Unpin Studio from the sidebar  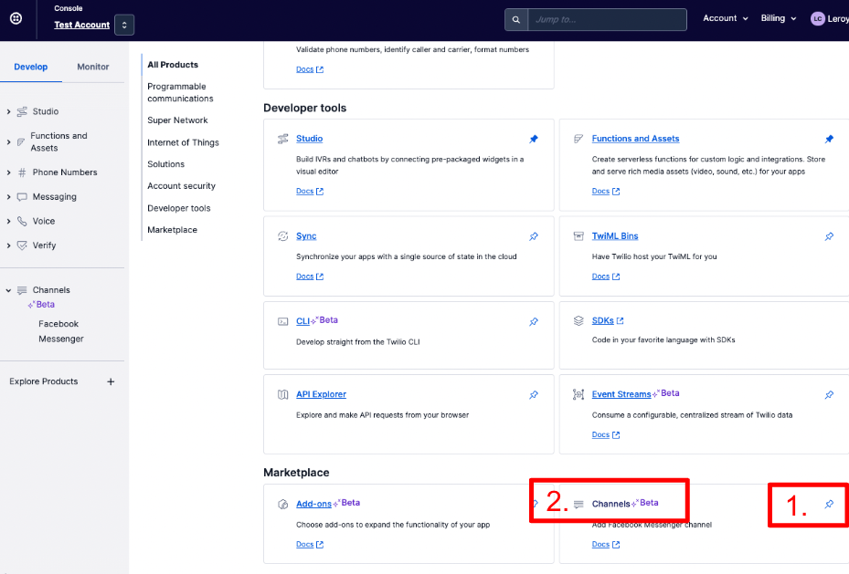tap(534, 139)
